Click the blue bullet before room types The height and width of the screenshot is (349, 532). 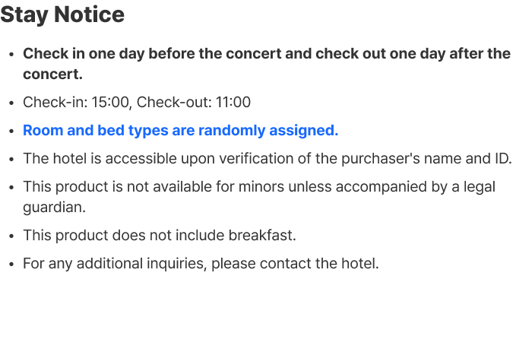11,131
